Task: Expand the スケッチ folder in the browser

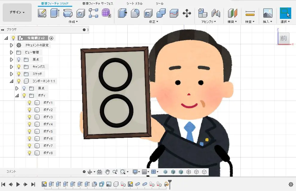Action: pyautogui.click(x=12, y=74)
